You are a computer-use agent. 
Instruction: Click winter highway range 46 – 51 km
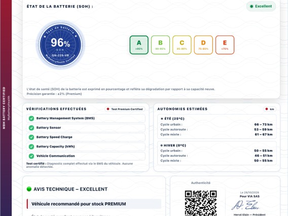(x=263, y=156)
